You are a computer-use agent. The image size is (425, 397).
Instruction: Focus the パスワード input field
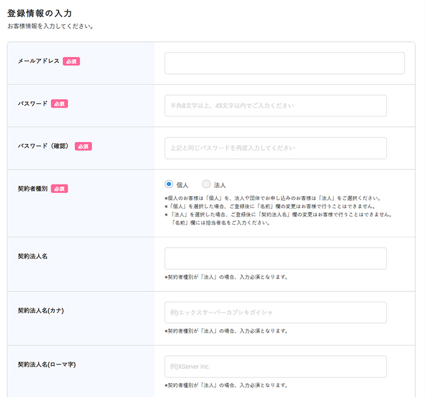click(275, 106)
